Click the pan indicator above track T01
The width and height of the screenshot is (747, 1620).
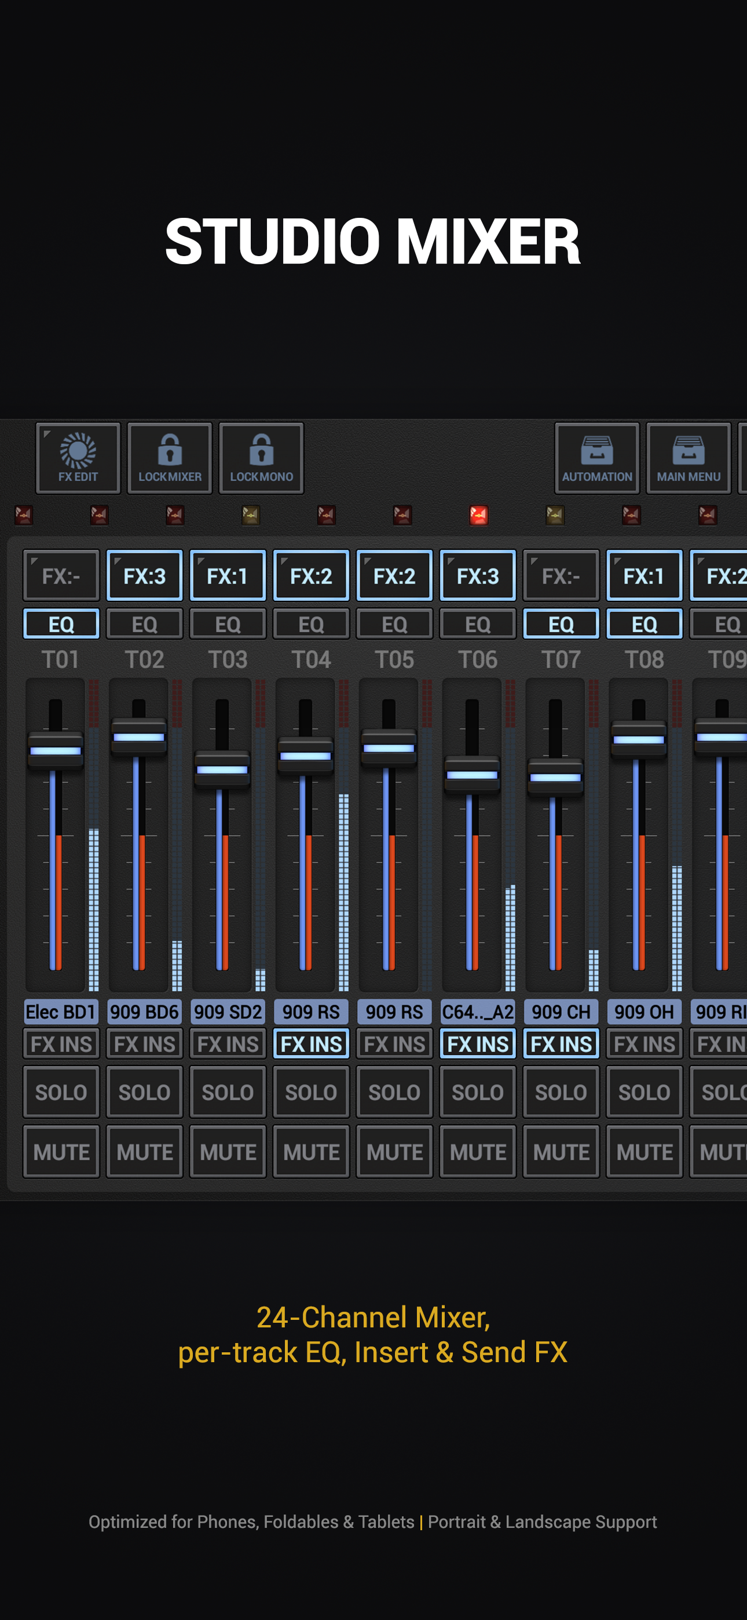click(23, 516)
